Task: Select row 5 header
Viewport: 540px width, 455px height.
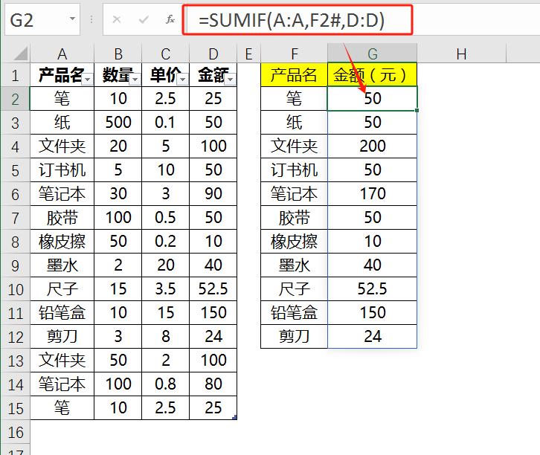Action: point(15,170)
